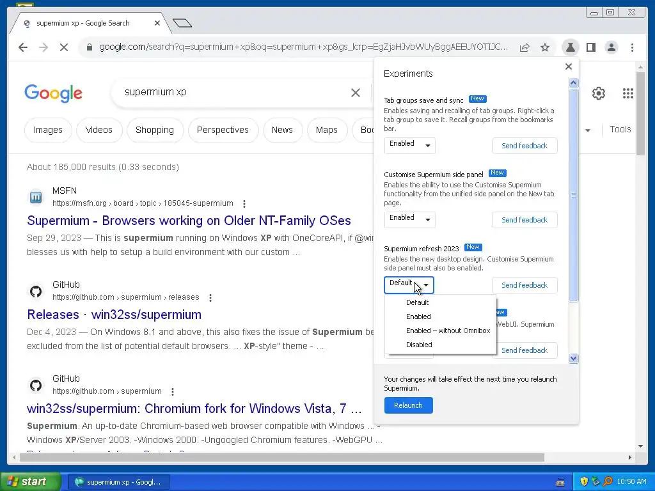Filter results by Shopping
655x491 pixels.
[155, 130]
